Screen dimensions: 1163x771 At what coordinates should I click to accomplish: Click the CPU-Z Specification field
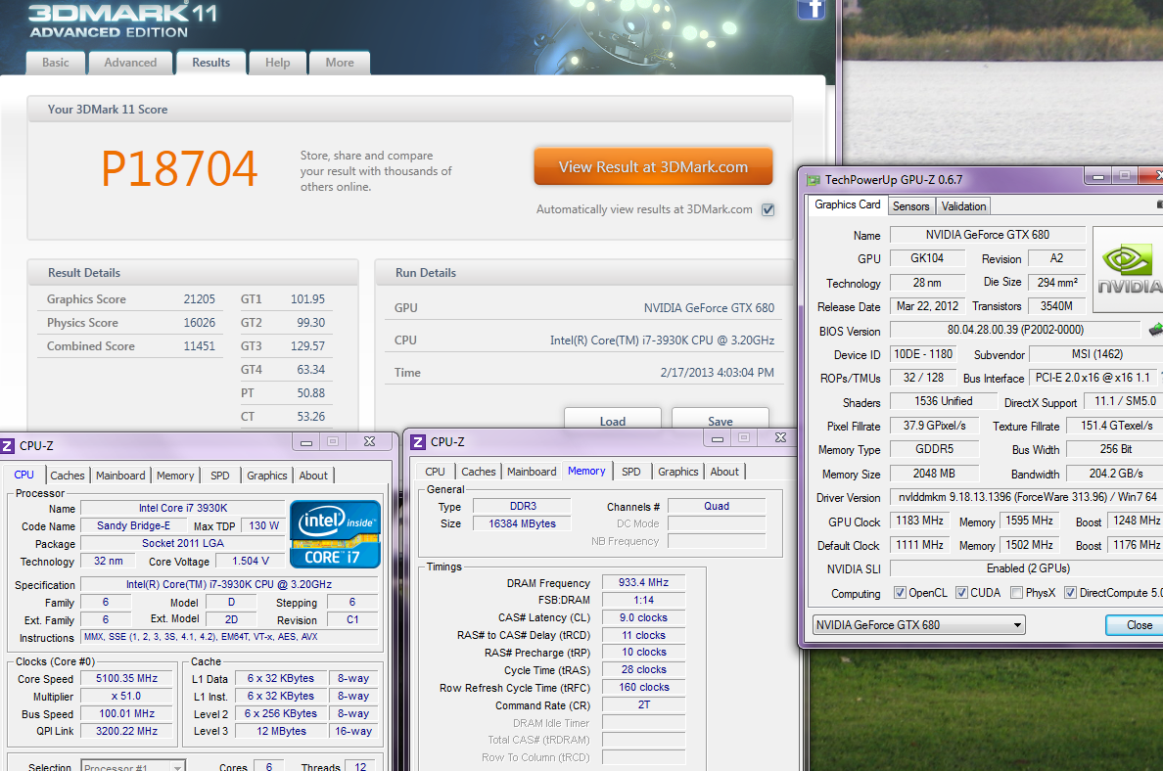[x=229, y=584]
